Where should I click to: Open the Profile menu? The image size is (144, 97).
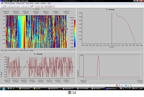(x=37, y=3)
